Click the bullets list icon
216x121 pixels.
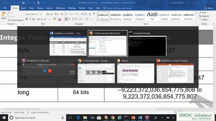pyautogui.click(x=66, y=14)
